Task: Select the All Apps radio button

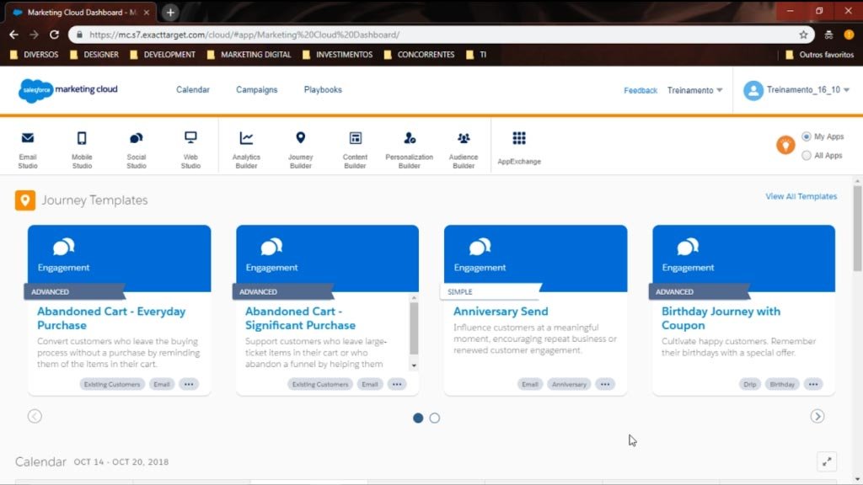Action: point(807,156)
